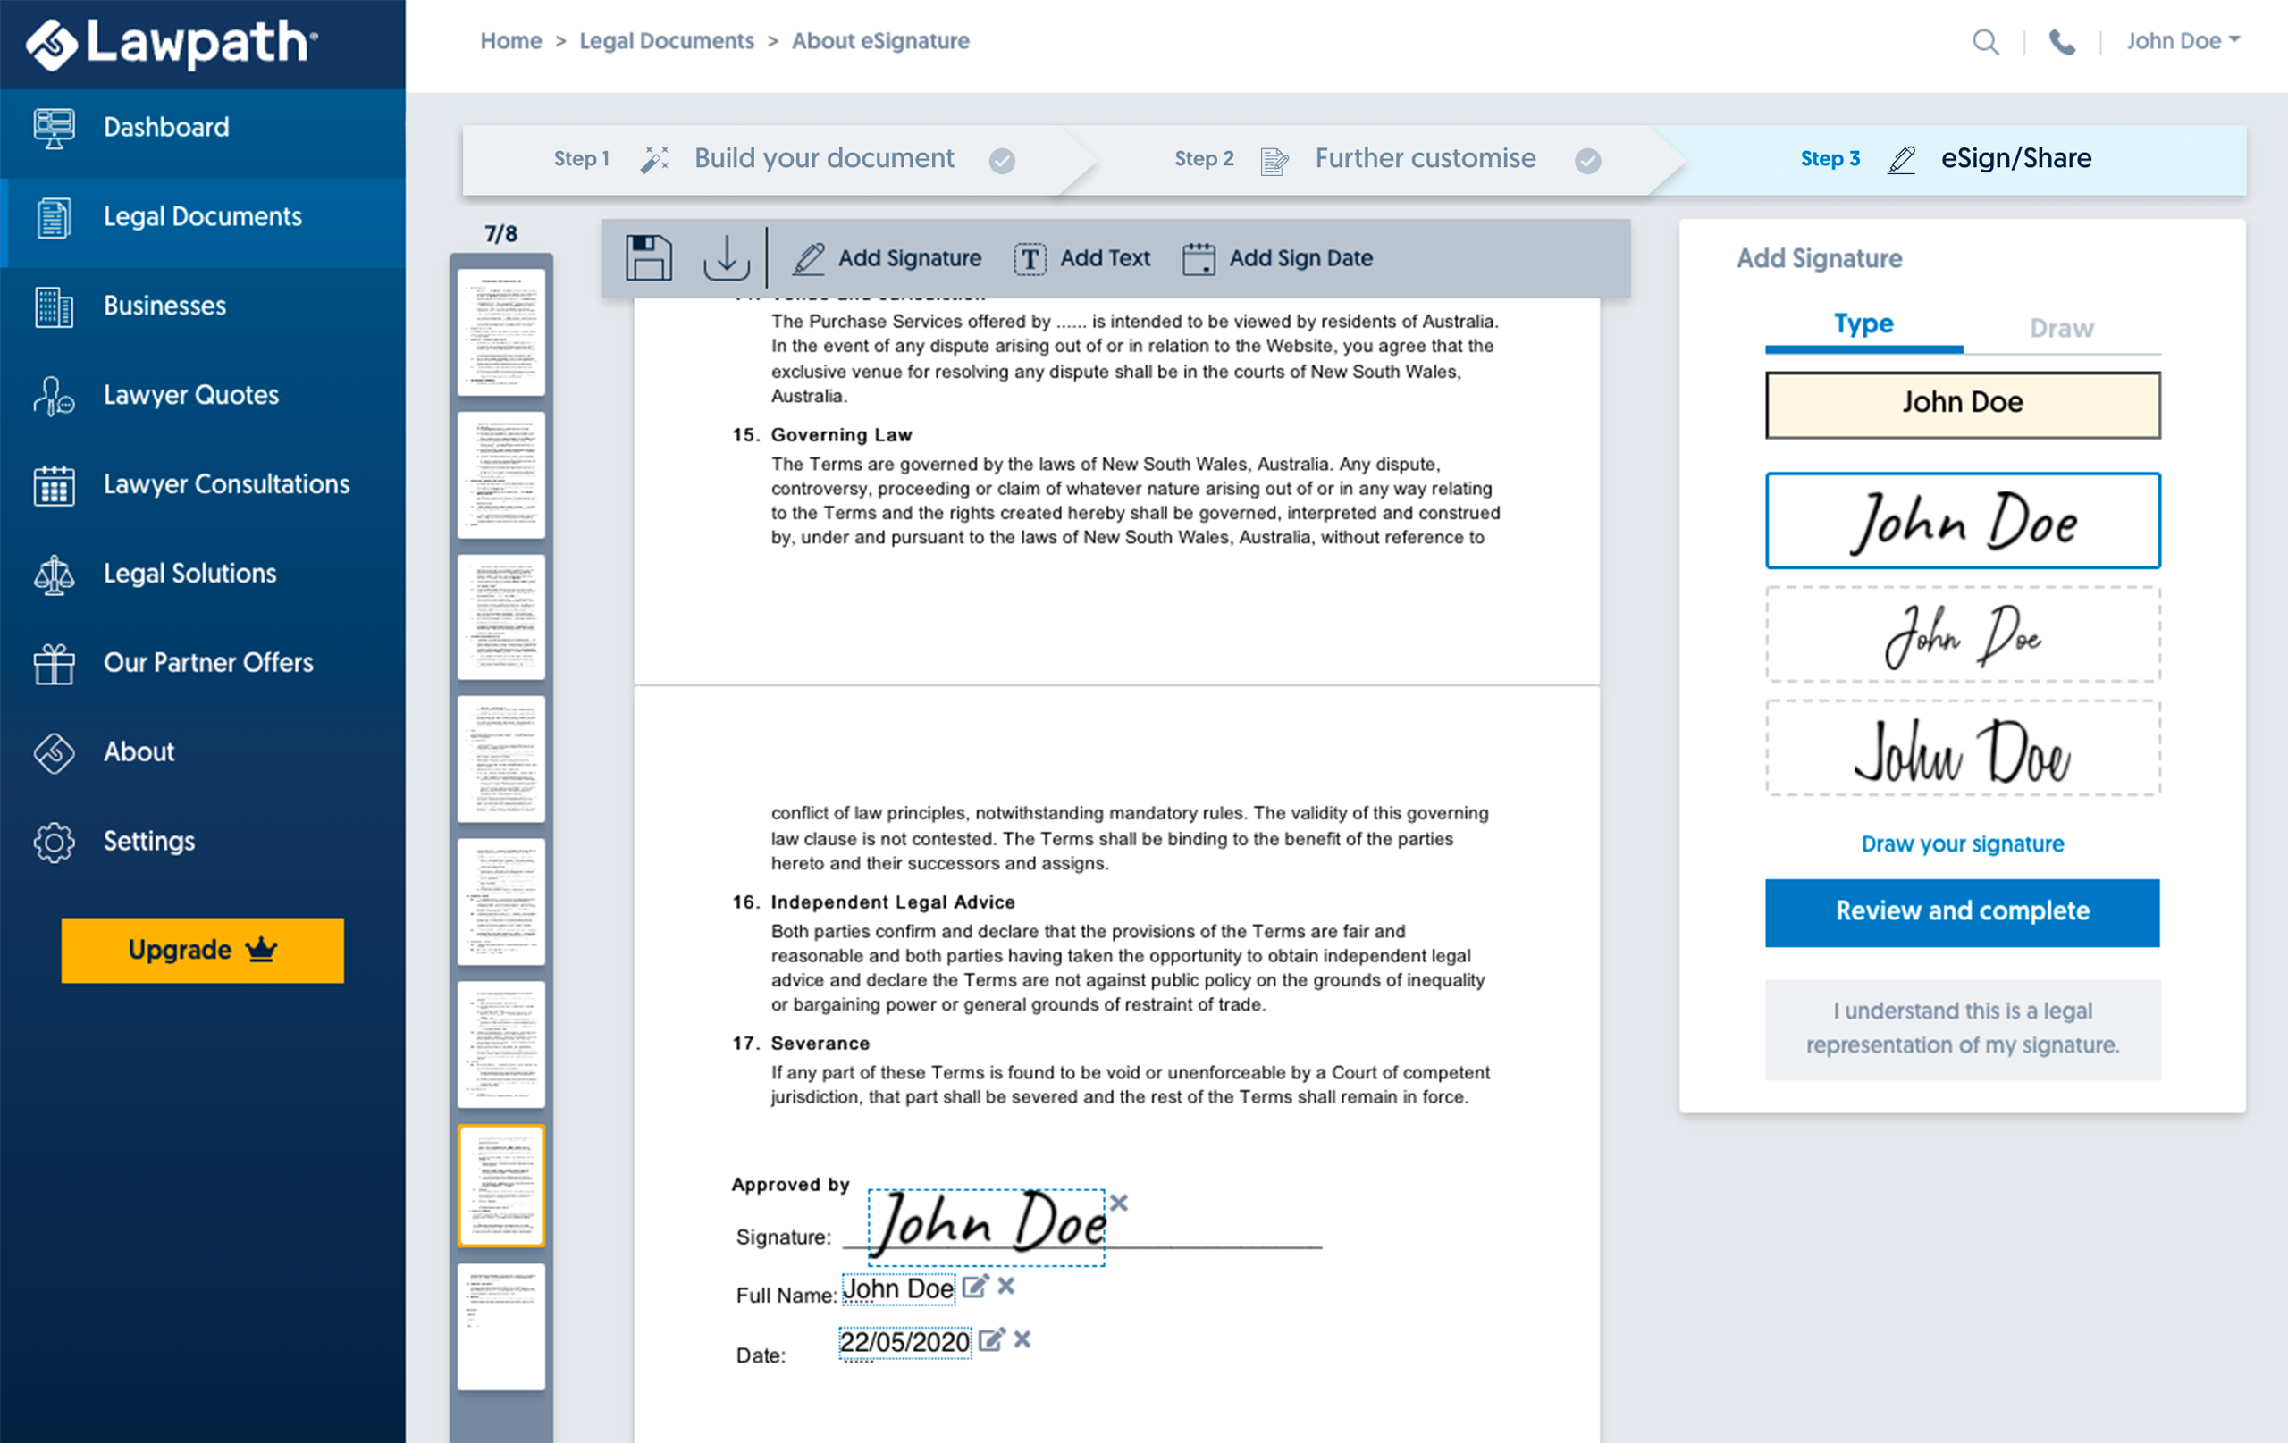This screenshot has height=1443, width=2288.
Task: Click the About diamond icon
Action: coord(55,752)
